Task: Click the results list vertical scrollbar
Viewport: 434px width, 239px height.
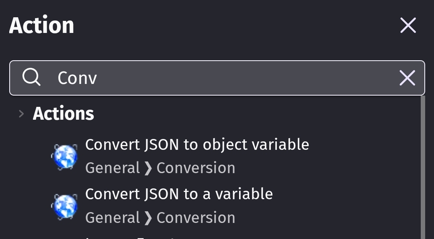Action: coord(422,169)
